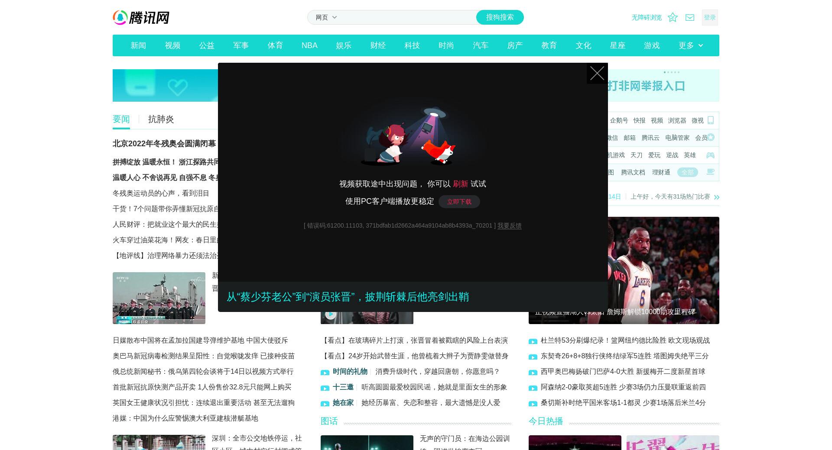Viewport: 832px width, 450px height.
Task: Open the 星座 navigation item
Action: [x=617, y=45]
